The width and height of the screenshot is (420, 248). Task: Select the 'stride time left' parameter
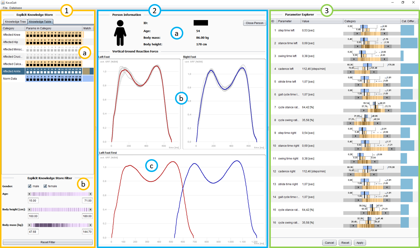click(x=344, y=82)
